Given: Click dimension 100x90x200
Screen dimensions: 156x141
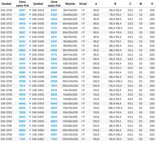Looking at the screenshot, I should pos(70,73).
